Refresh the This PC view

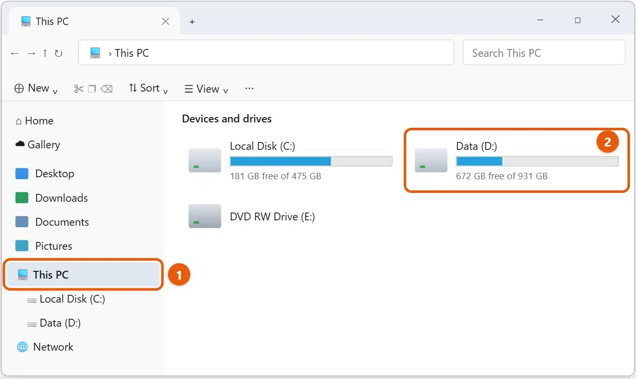click(x=58, y=53)
